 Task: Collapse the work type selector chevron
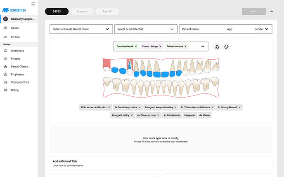(x=203, y=47)
